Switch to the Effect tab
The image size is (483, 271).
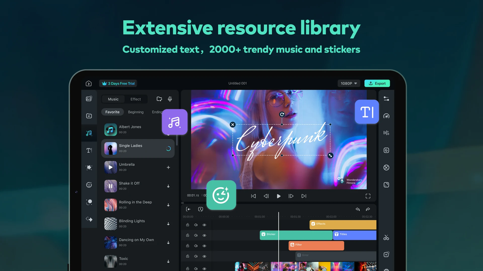pos(136,99)
